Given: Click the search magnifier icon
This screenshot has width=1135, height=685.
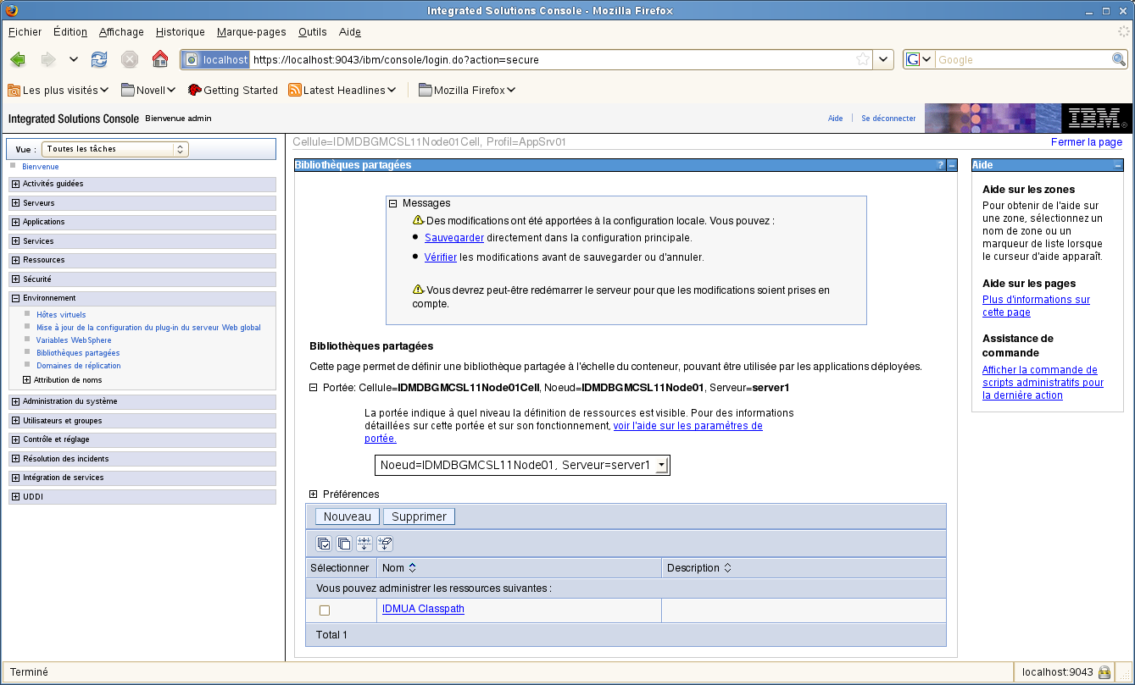Looking at the screenshot, I should (x=1119, y=59).
